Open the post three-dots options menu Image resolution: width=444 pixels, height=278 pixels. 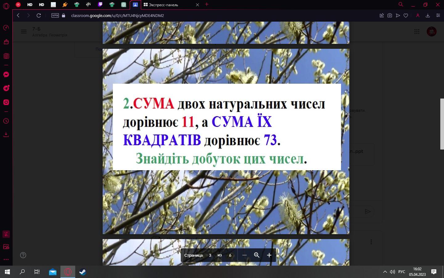point(371,242)
